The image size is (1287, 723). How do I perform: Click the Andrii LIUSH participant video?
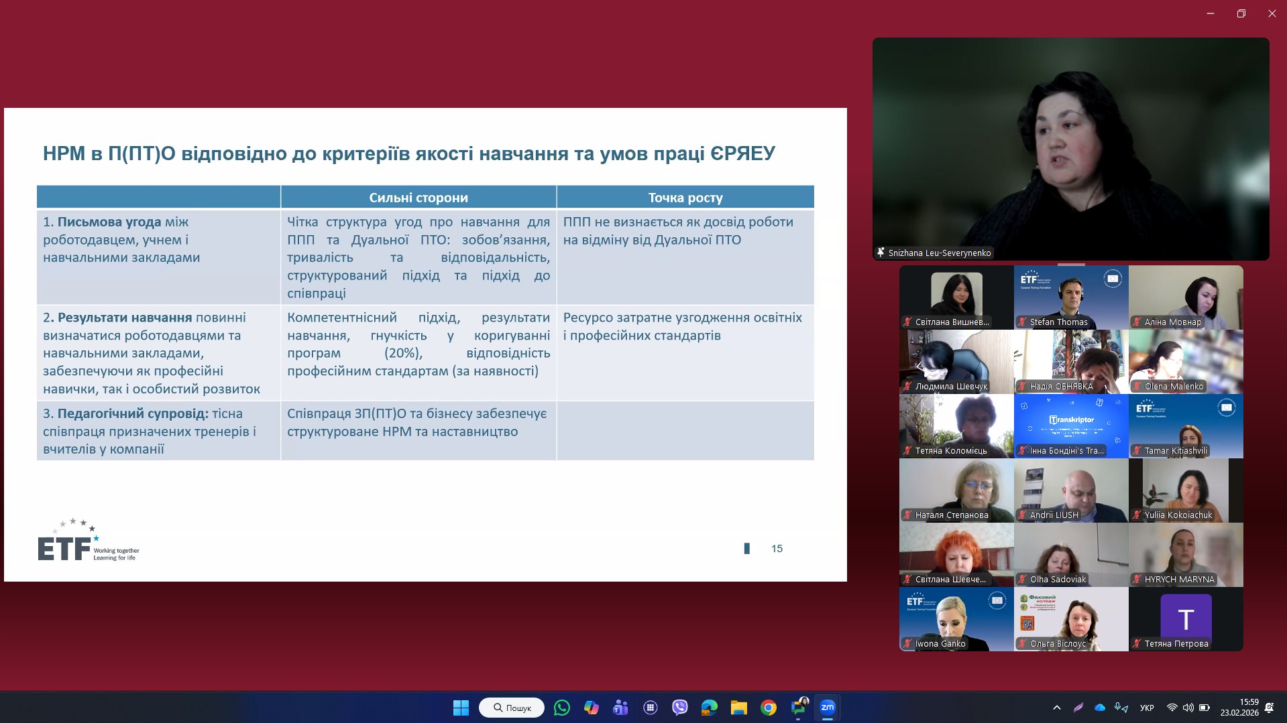point(1071,490)
